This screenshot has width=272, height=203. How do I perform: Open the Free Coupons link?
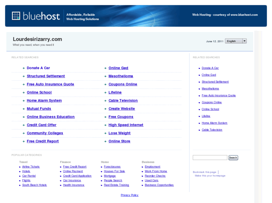pyautogui.click(x=121, y=117)
